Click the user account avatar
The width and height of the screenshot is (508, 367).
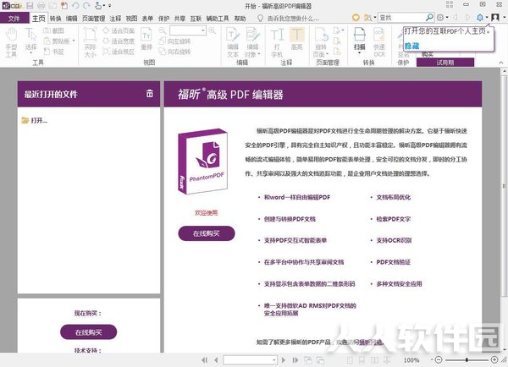tap(494, 18)
